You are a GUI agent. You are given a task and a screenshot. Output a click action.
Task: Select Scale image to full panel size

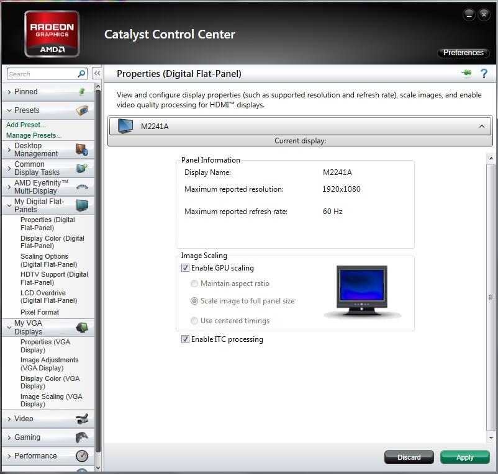coord(194,301)
